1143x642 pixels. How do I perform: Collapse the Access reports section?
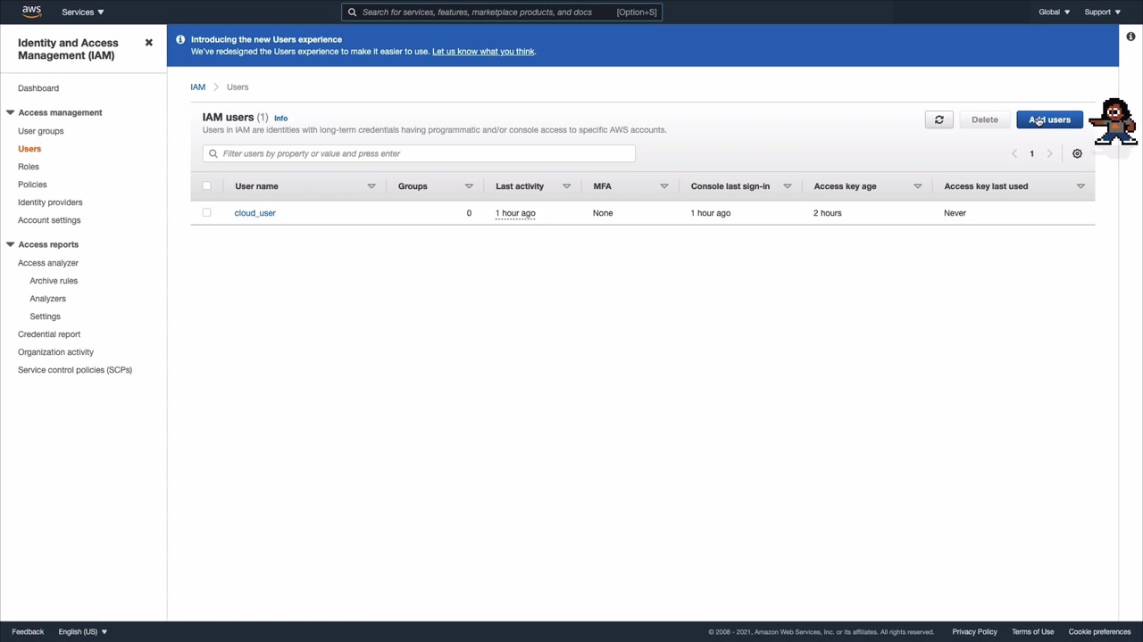coord(10,244)
